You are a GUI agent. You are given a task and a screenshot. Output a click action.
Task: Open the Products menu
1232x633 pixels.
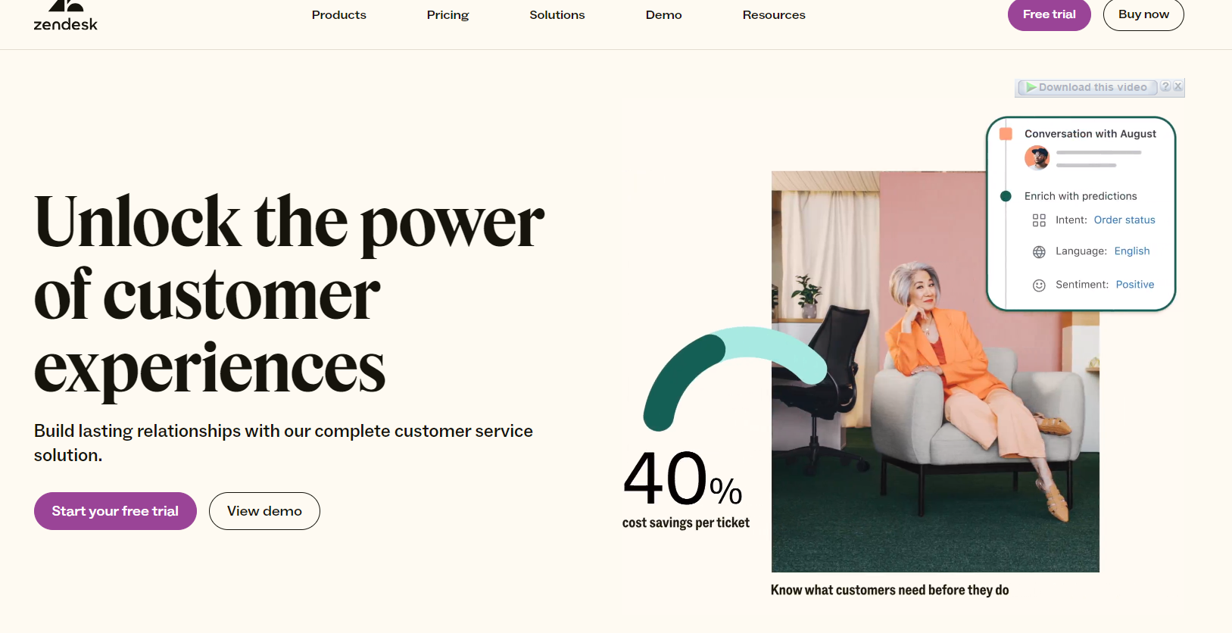coord(338,15)
